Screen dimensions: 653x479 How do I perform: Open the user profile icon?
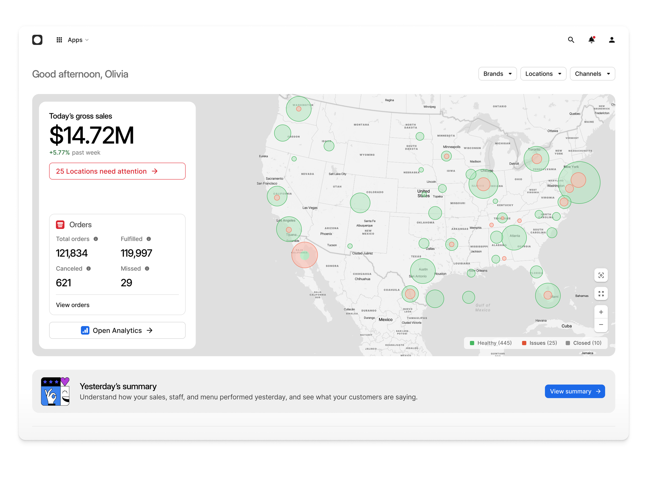click(611, 40)
